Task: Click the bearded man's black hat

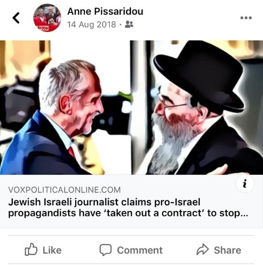Action: coord(199,74)
